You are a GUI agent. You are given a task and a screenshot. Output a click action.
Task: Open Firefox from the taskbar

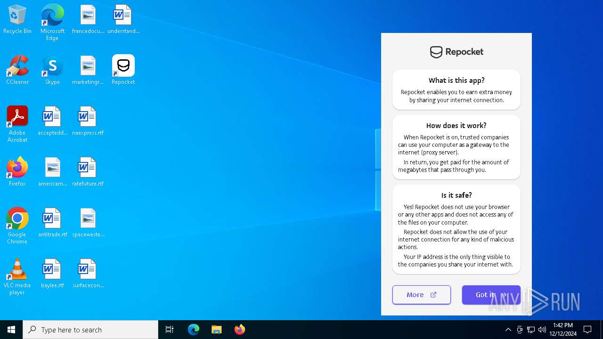(x=240, y=330)
